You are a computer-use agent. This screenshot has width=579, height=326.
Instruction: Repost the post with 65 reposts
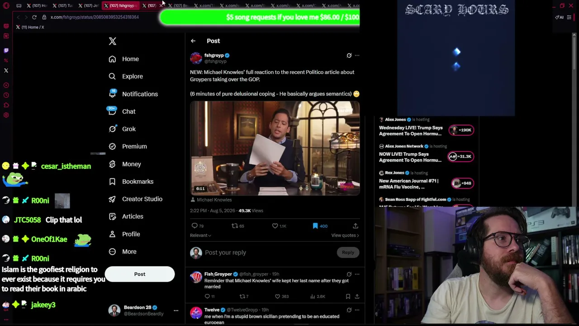click(x=238, y=226)
